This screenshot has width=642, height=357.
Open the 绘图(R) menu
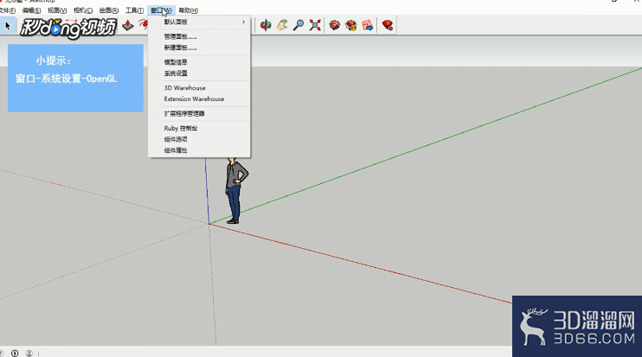109,10
